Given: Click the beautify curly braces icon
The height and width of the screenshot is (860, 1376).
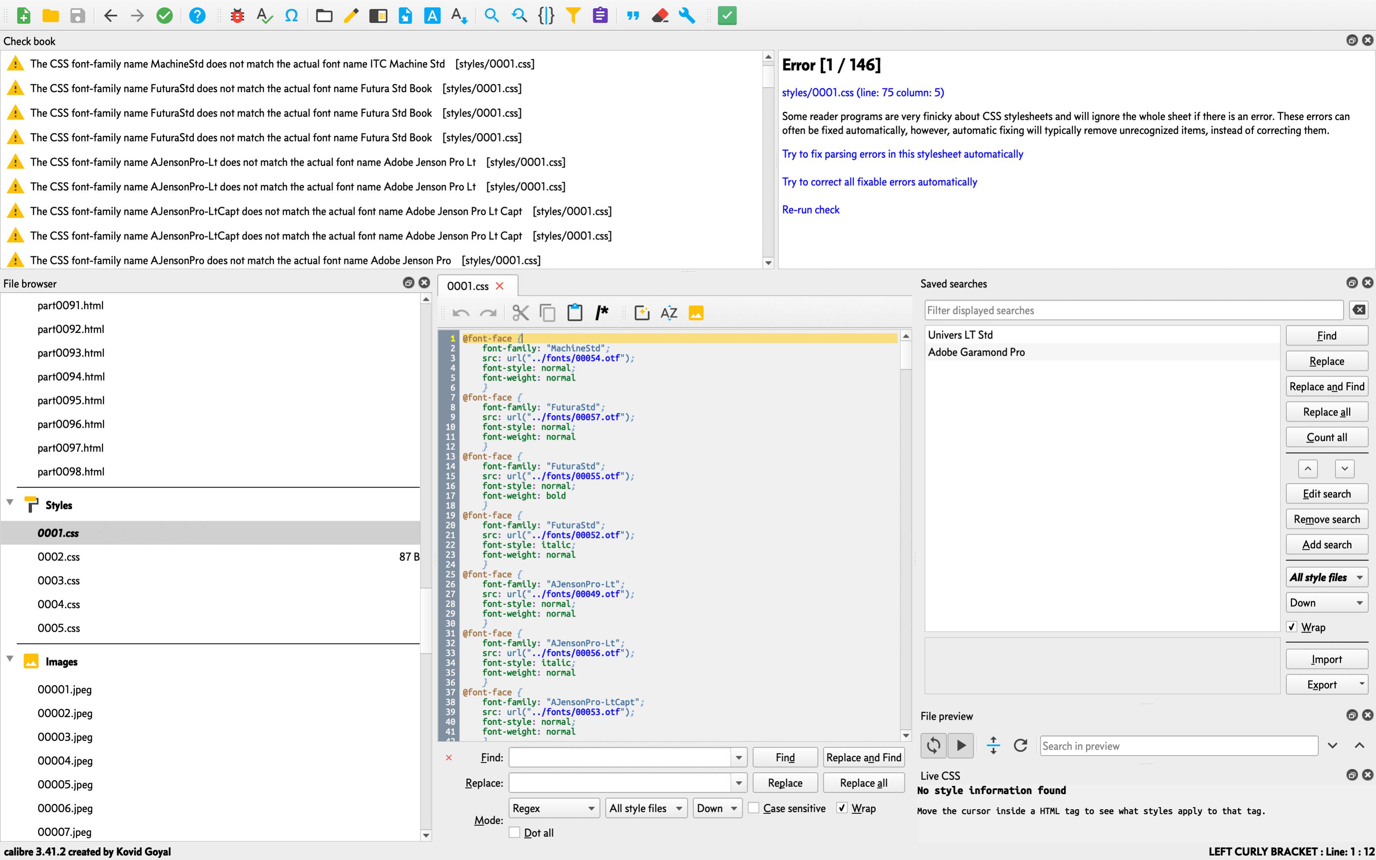Looking at the screenshot, I should [x=546, y=15].
